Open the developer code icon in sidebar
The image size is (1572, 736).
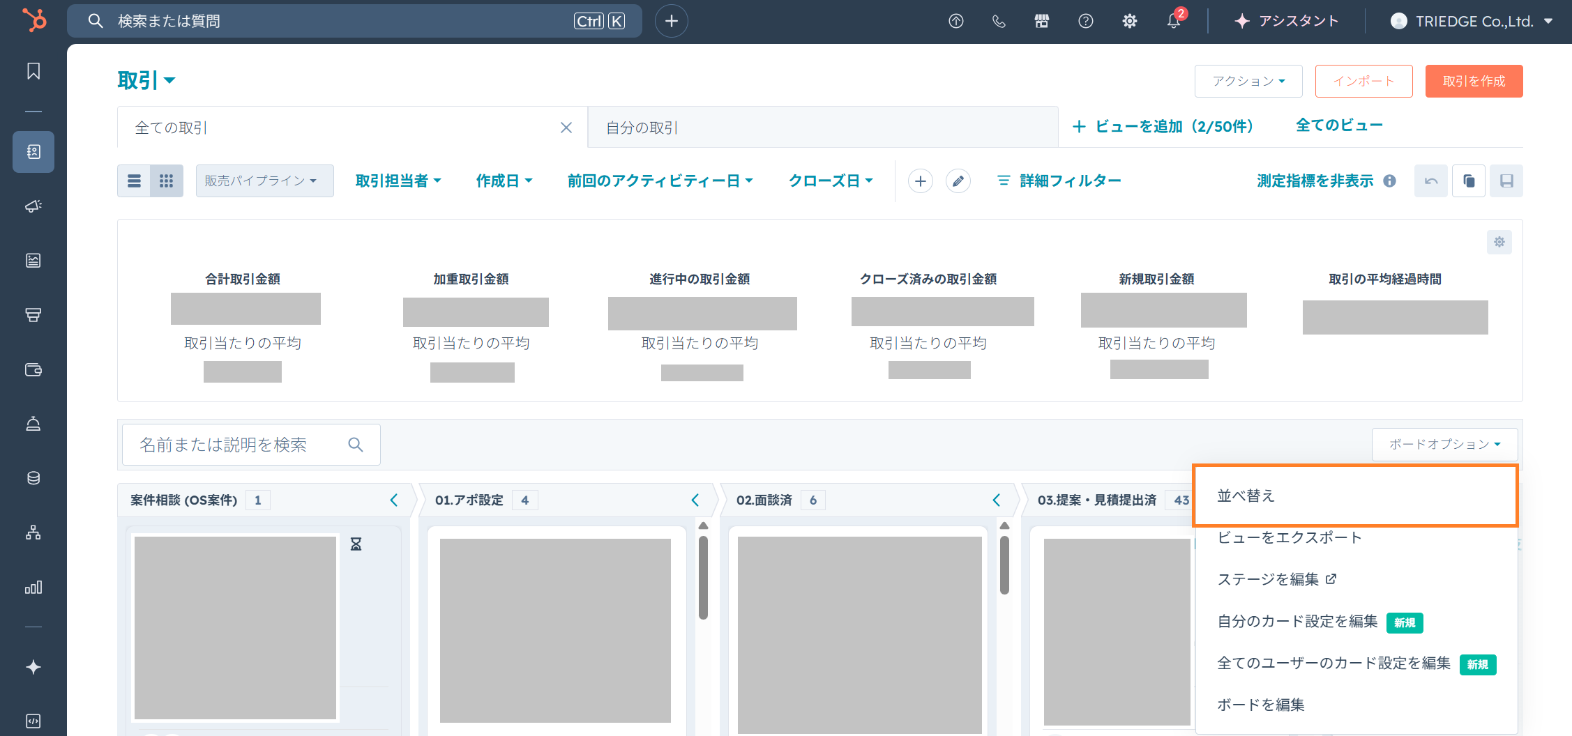[x=33, y=721]
